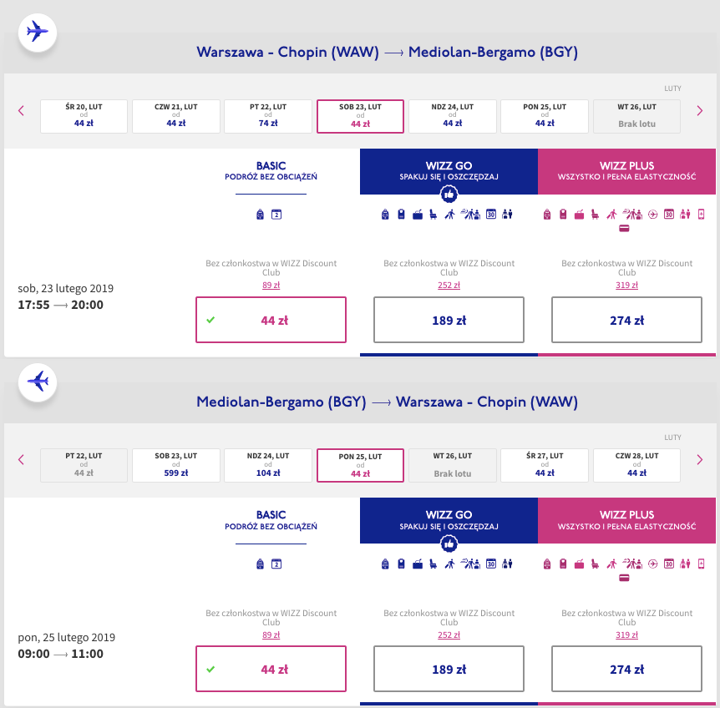This screenshot has width=720, height=708.
Task: Select outbound date ŚR 20, LUT
Action: pyautogui.click(x=84, y=117)
